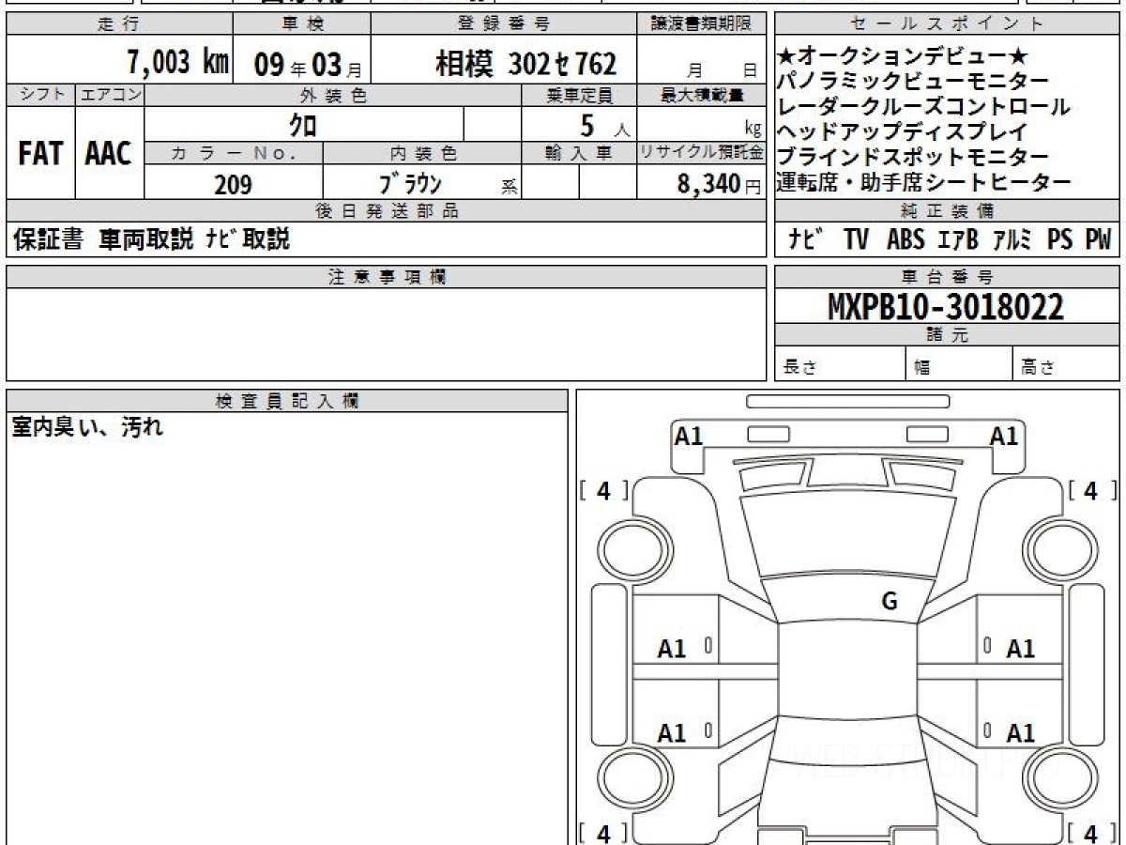Select the ブラインドスポットモニター line
This screenshot has height=845, width=1126.
click(x=914, y=158)
